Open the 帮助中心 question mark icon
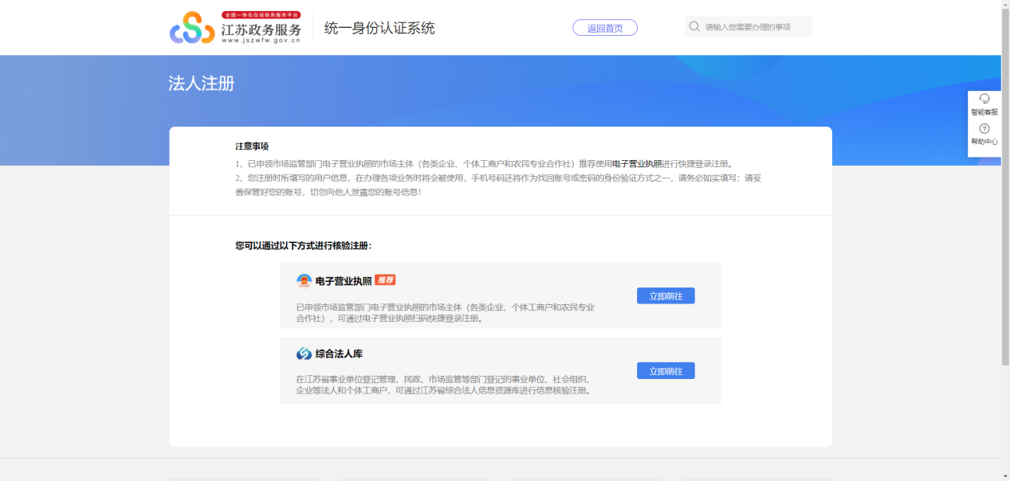The width and height of the screenshot is (1010, 481). tap(984, 129)
